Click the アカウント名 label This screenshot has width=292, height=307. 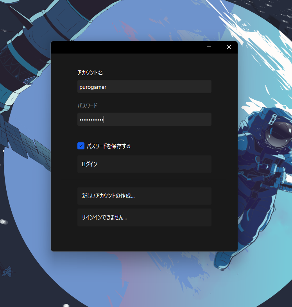point(90,73)
